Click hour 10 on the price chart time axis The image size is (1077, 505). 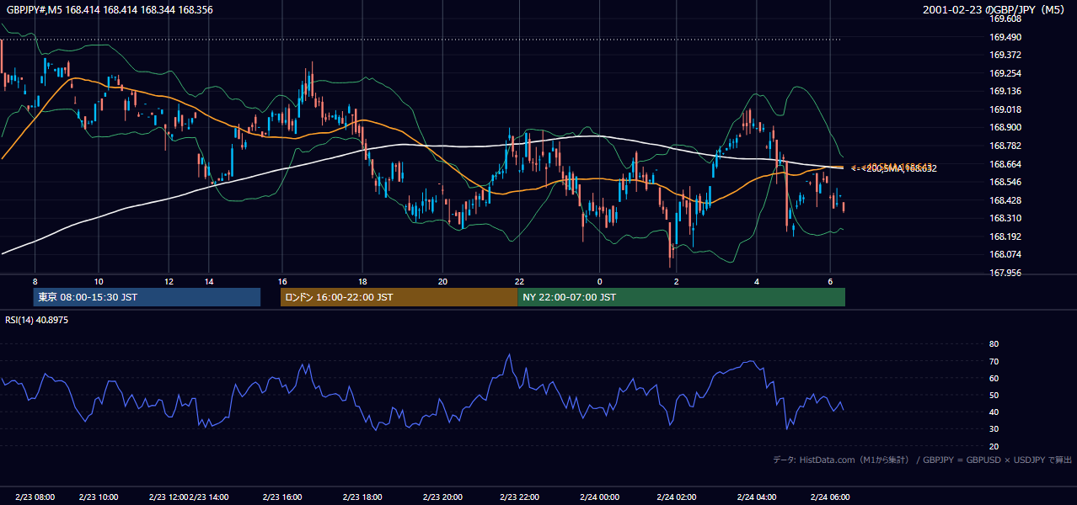99,281
